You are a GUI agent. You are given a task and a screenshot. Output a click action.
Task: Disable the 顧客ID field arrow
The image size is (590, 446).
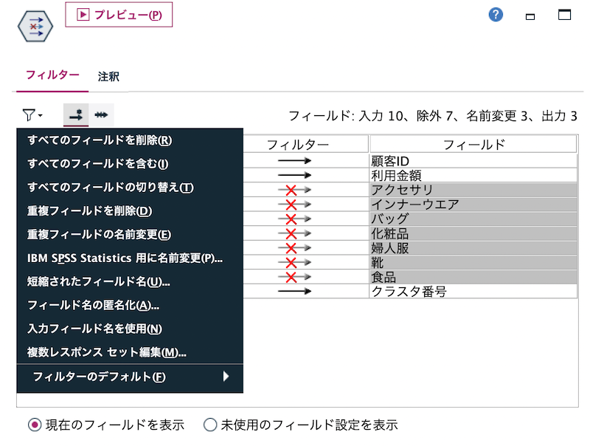coord(295,159)
